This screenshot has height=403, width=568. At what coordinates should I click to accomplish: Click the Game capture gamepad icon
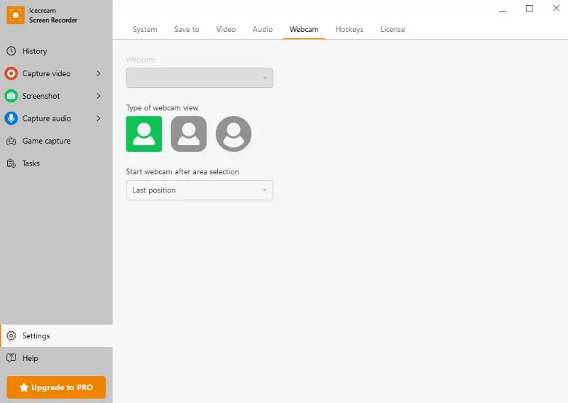coord(11,141)
